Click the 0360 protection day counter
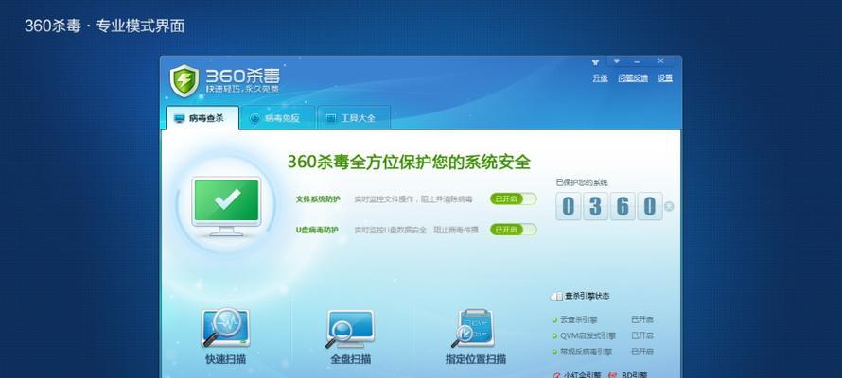Viewport: 842px width, 378px height. point(609,206)
